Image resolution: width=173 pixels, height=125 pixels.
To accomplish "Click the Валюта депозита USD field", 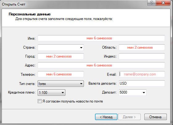I will pos(142,83).
